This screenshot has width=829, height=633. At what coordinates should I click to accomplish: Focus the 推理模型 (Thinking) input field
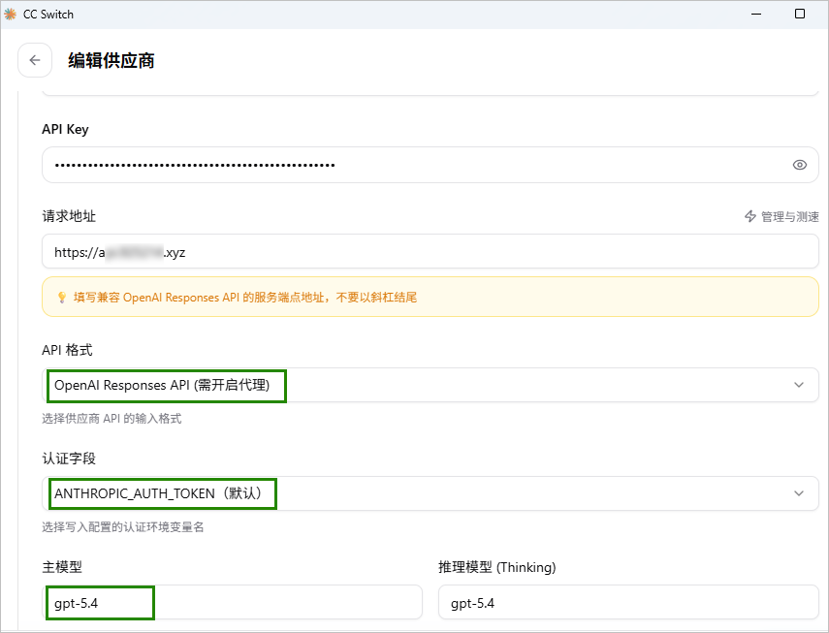pyautogui.click(x=627, y=602)
